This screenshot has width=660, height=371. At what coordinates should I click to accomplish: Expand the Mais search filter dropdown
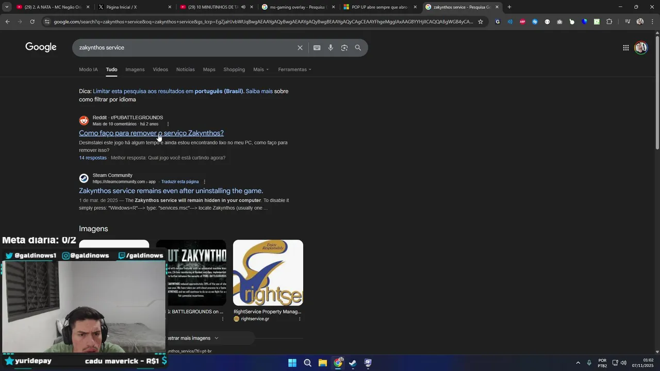[261, 70]
